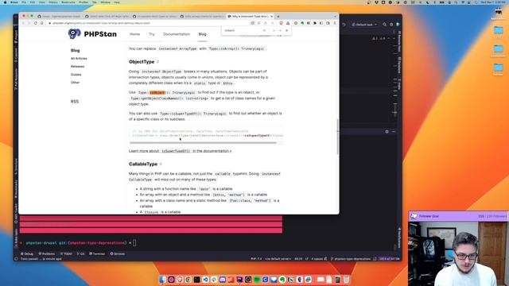
Task: Open the 'no default server' status dropdown
Action: [x=278, y=259]
